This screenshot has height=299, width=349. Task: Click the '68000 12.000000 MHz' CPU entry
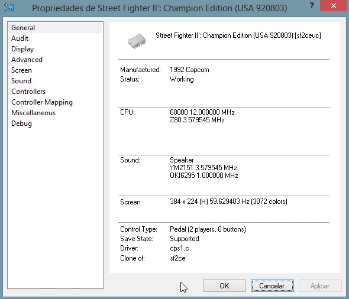pyautogui.click(x=202, y=112)
